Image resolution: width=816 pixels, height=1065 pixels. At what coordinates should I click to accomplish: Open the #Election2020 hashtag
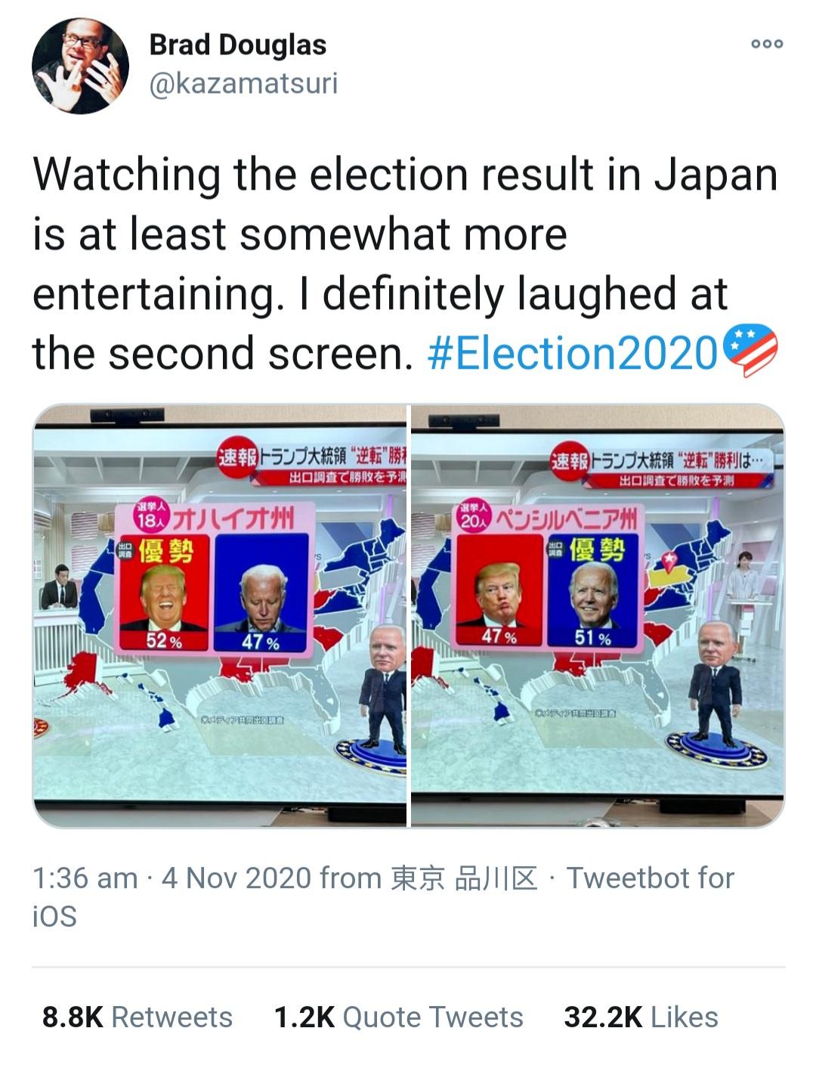pyautogui.click(x=572, y=353)
